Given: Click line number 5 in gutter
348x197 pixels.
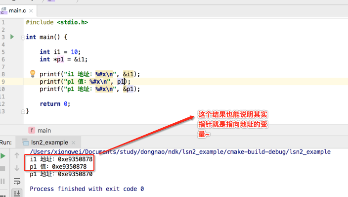Looking at the screenshot, I should pos(3,52).
